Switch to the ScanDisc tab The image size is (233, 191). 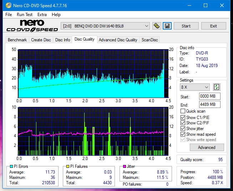150,40
